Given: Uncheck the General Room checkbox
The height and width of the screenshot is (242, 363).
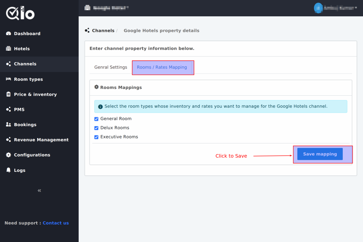Looking at the screenshot, I should point(96,119).
